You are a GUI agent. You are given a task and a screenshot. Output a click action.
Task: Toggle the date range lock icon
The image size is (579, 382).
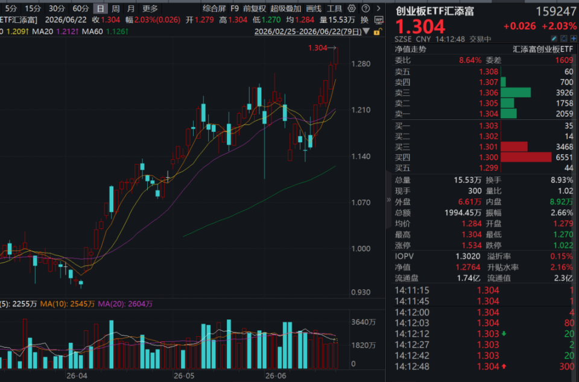click(x=377, y=32)
